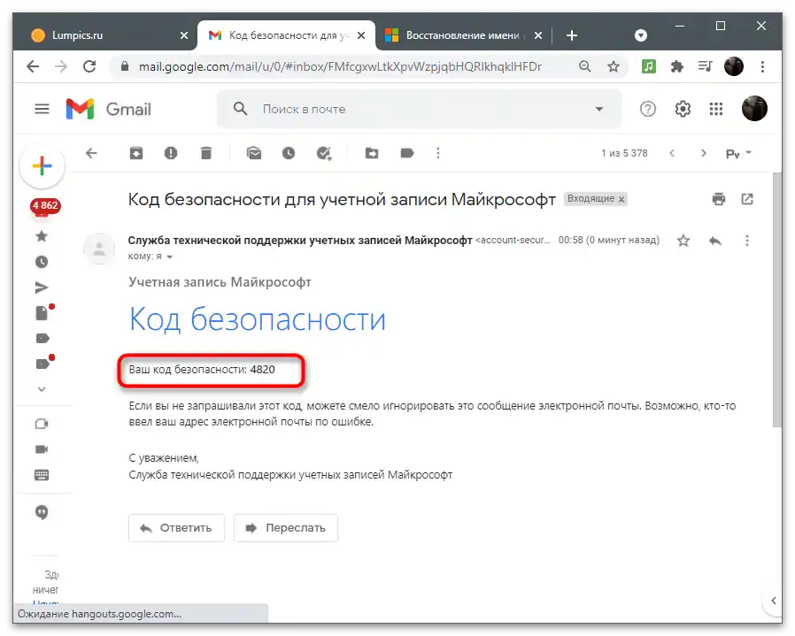The image size is (795, 636).
Task: Move email to a folder
Action: 372,153
